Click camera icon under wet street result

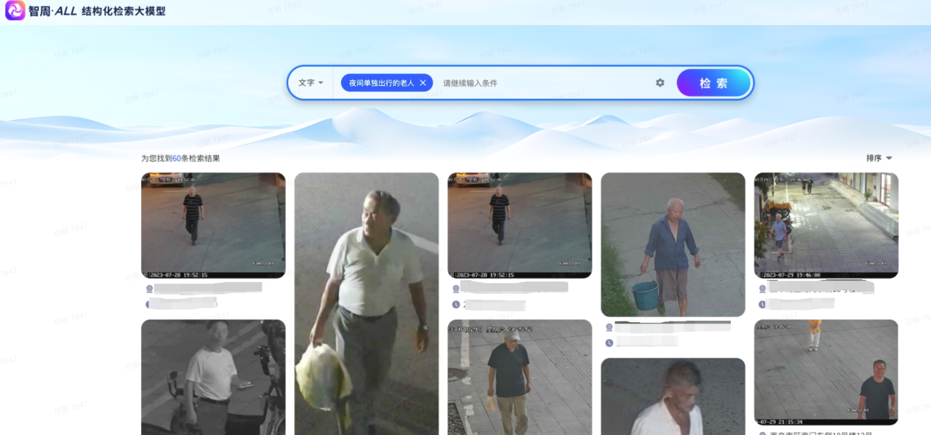762,289
